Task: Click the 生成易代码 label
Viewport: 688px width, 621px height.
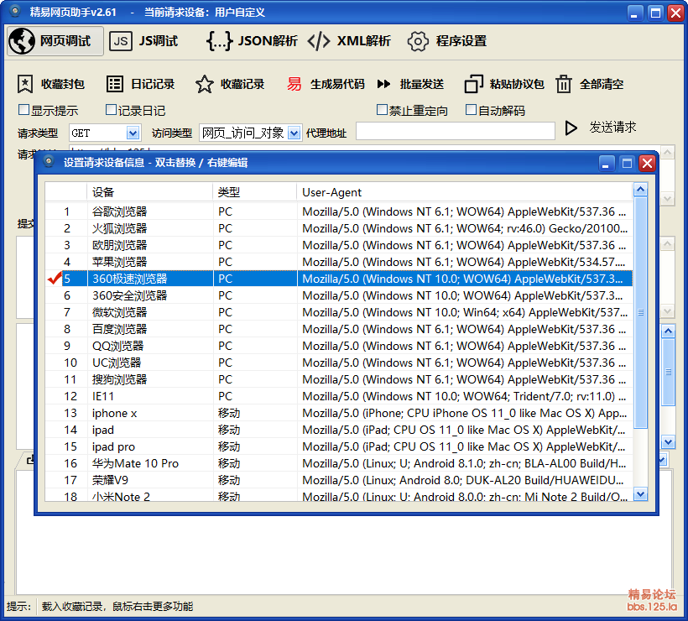Action: 337,84
